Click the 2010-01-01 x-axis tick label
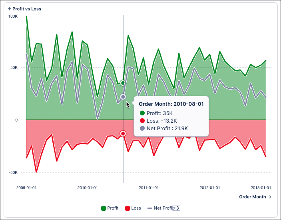The image size is (281, 220). coord(87,188)
